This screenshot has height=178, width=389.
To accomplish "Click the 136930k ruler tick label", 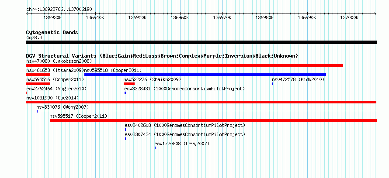I will pyautogui.click(x=52, y=18).
